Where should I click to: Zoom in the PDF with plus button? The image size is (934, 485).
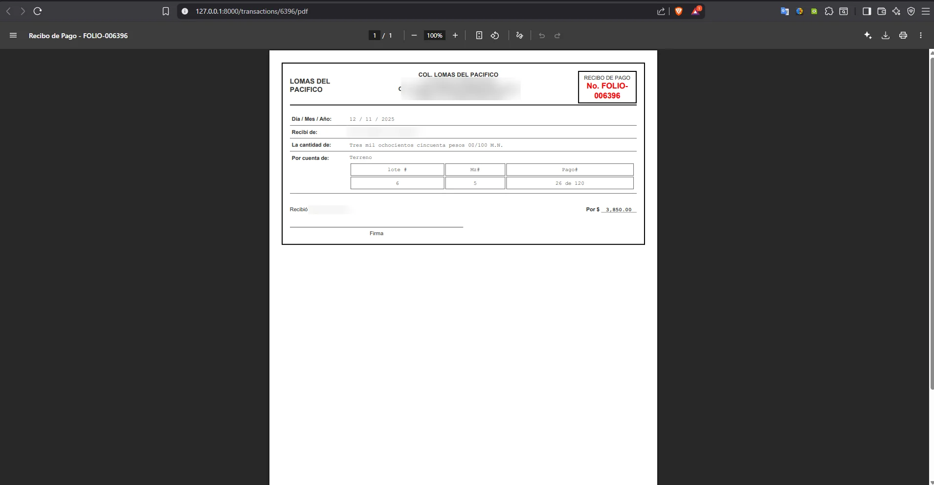coord(455,35)
